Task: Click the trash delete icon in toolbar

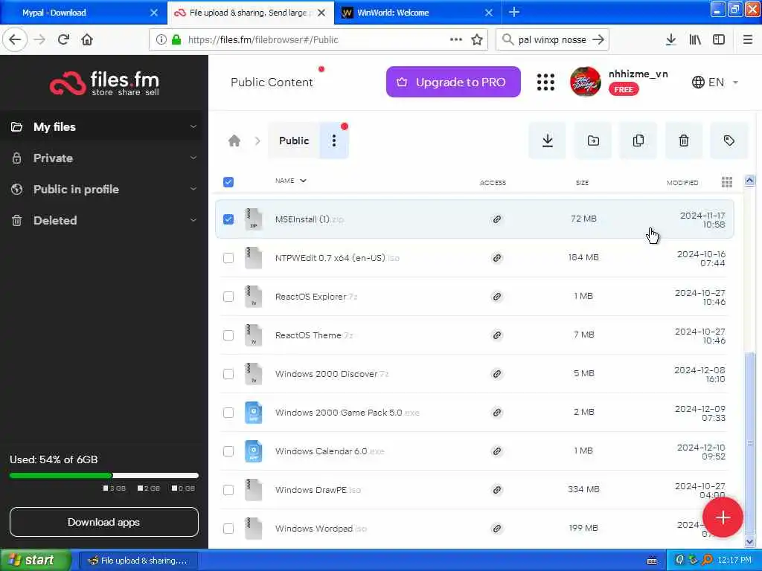Action: [x=683, y=141]
